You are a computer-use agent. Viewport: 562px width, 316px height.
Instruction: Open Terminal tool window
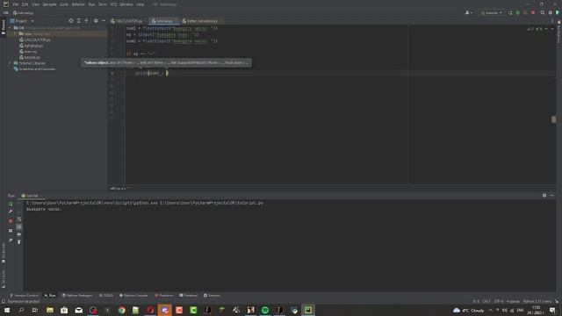point(189,296)
